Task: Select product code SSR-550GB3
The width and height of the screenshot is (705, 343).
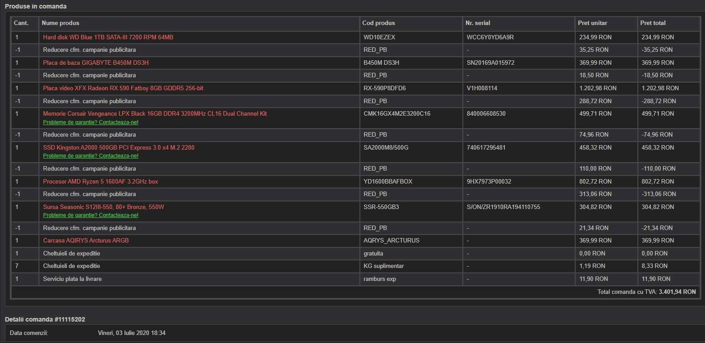Action: point(381,207)
